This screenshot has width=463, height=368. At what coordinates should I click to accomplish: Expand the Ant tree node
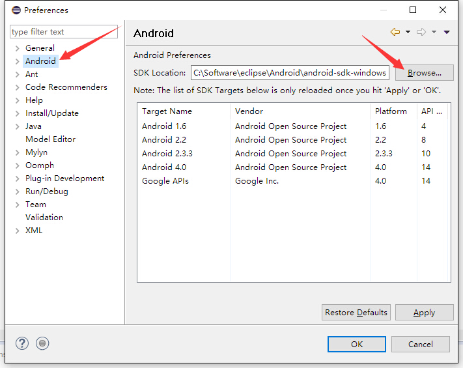click(x=17, y=74)
